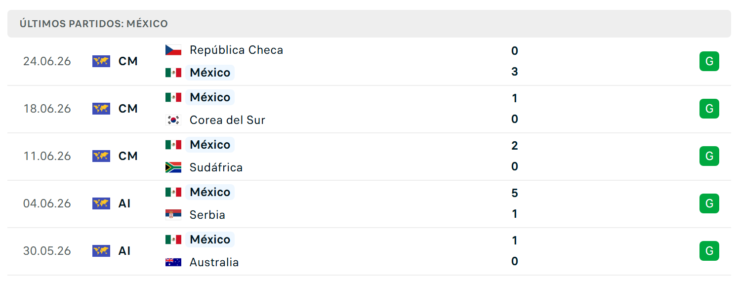Click the 18.06.26 match date
The image size is (739, 281).
click(47, 109)
